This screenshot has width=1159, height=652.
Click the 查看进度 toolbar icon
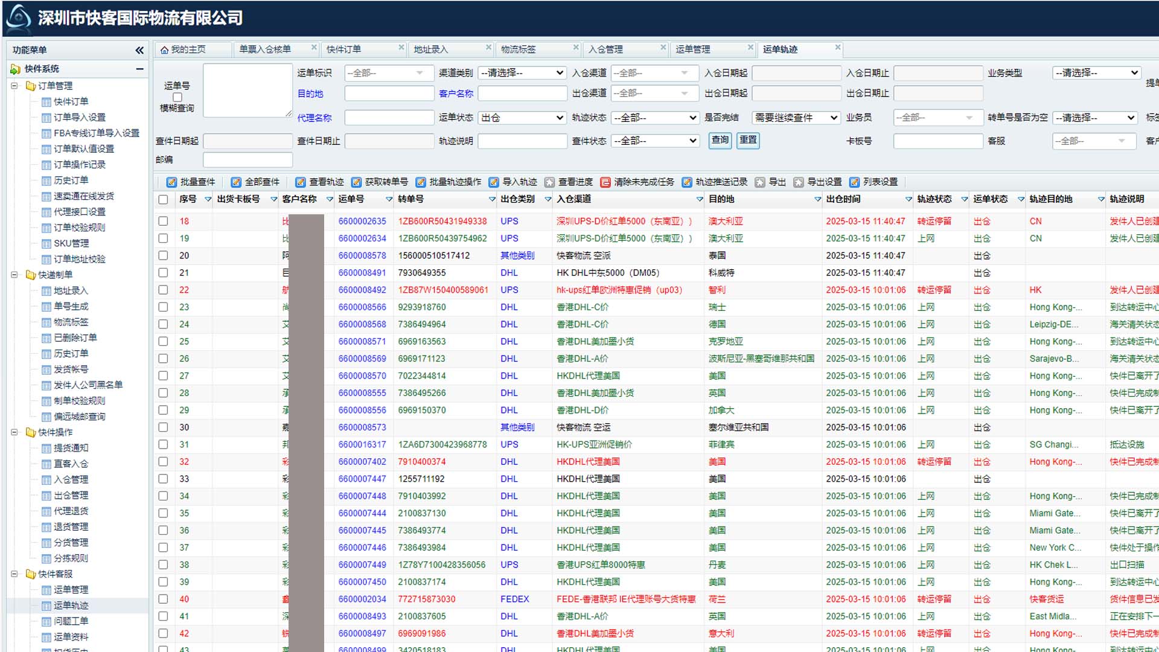tap(549, 182)
